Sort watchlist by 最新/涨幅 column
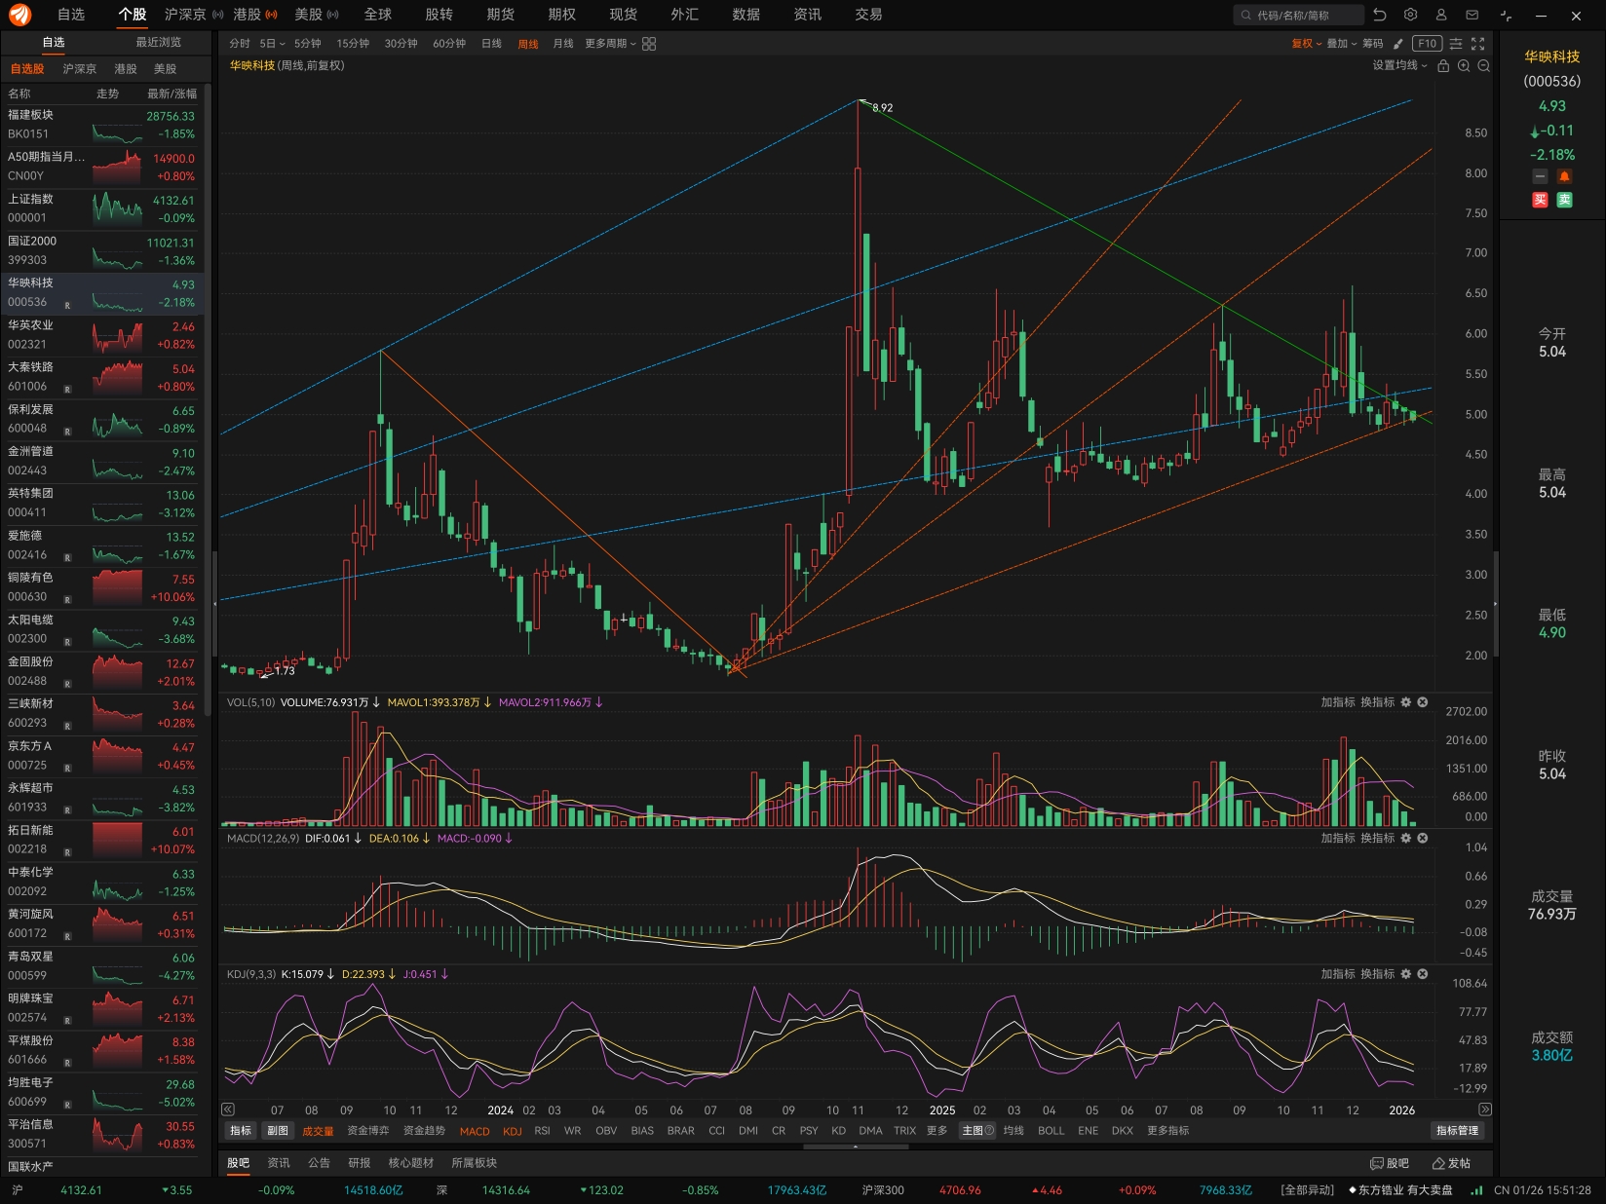The width and height of the screenshot is (1606, 1204). [x=172, y=94]
